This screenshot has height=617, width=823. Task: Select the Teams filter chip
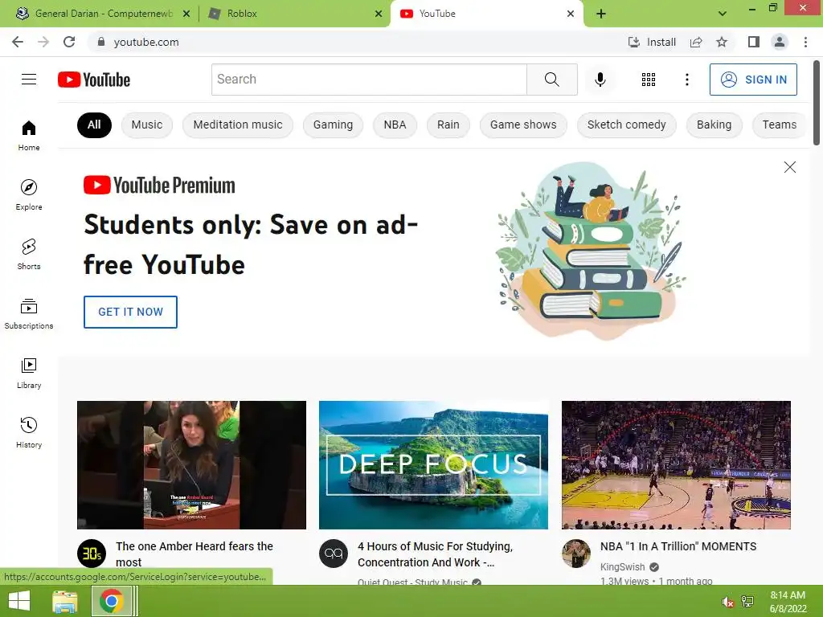pyautogui.click(x=779, y=125)
